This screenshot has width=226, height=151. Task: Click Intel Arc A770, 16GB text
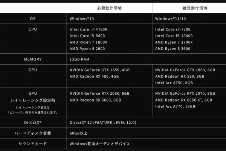(175, 106)
